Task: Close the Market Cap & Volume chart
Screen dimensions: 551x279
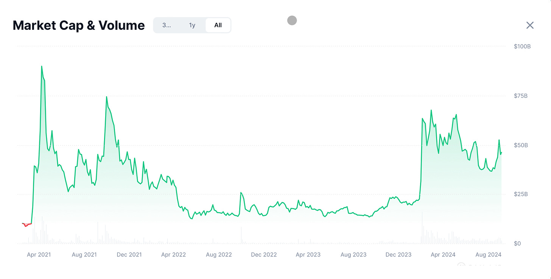Action: pos(530,25)
